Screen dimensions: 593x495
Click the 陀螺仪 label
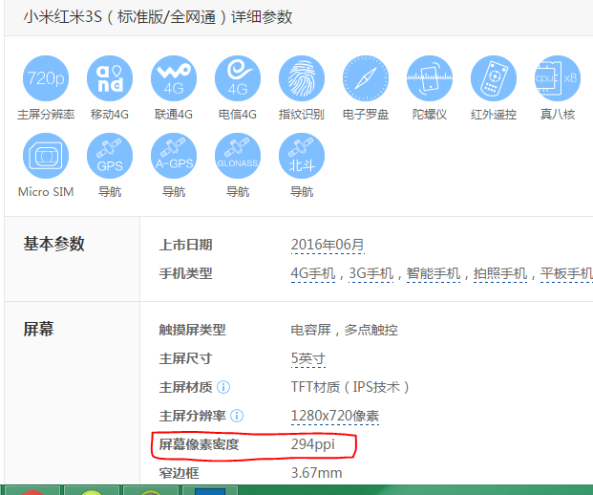click(x=430, y=115)
